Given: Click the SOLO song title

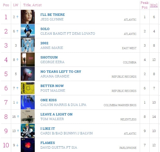Looking at the screenshot, I should coord(45,29).
